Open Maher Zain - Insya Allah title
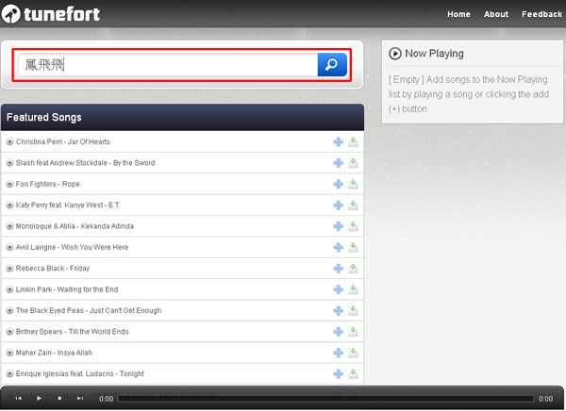This screenshot has width=566, height=411. coord(54,353)
